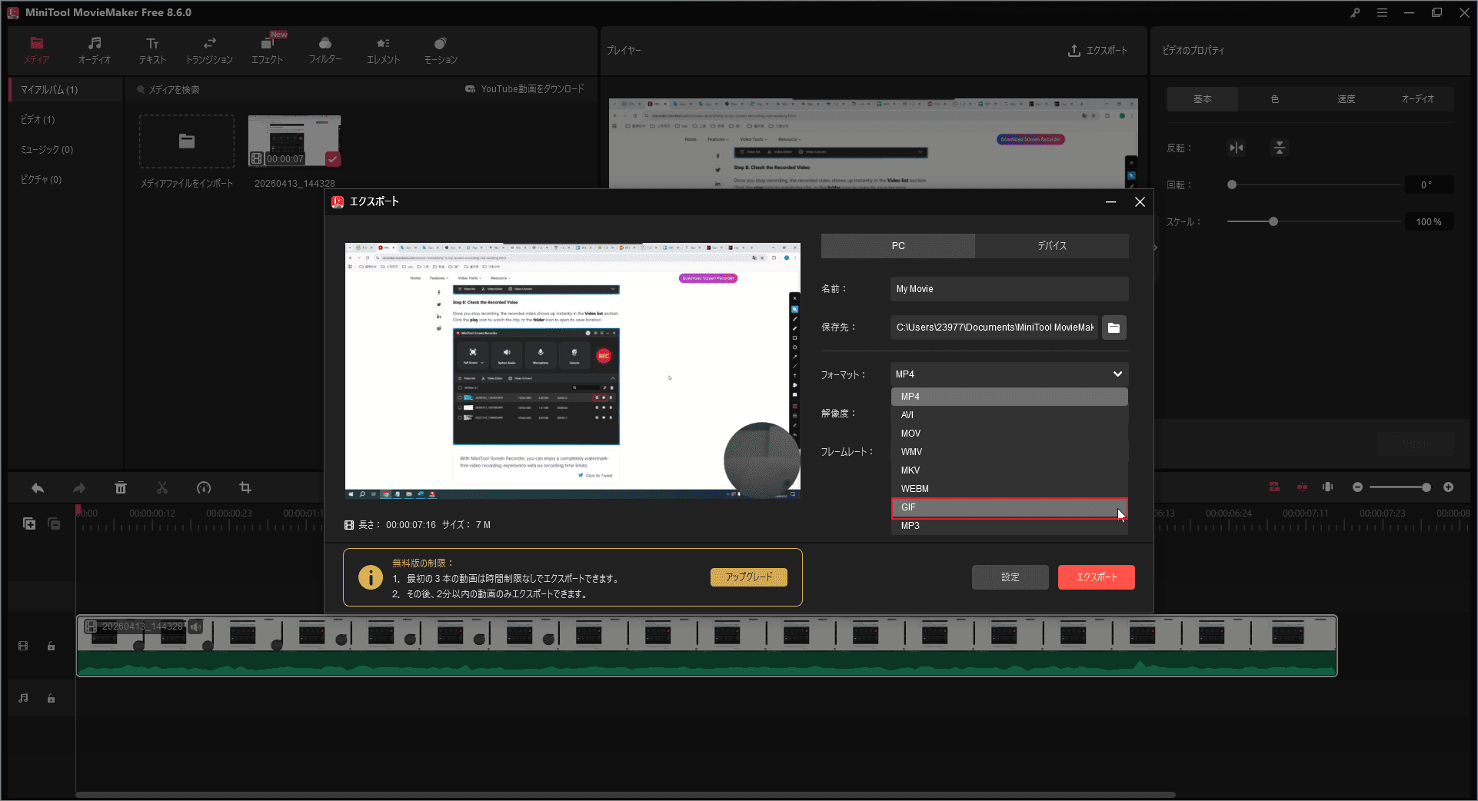Open the トランジション panel

[209, 49]
